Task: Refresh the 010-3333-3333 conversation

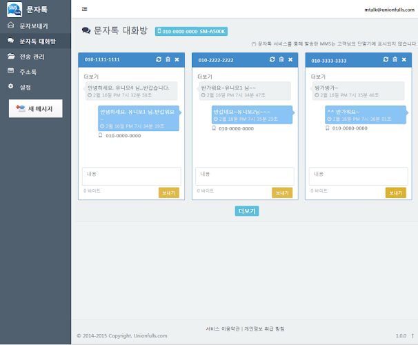Action: 386,59
